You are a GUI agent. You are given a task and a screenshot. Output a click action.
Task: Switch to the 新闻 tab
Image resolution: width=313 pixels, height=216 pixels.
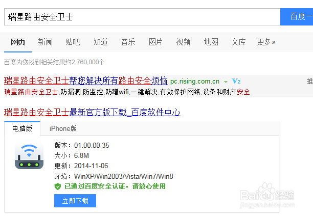click(x=46, y=42)
